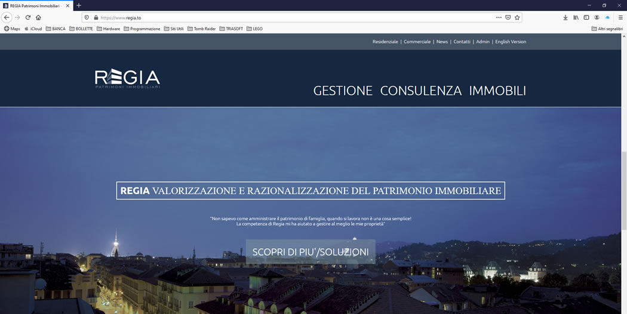Go back with the browser back arrow
The width and height of the screenshot is (627, 314).
(7, 17)
